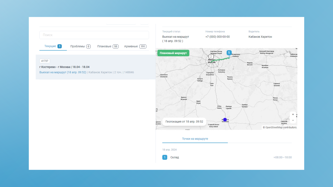Select the Точки на маршруте tab
The image size is (333, 187).
pos(195,139)
